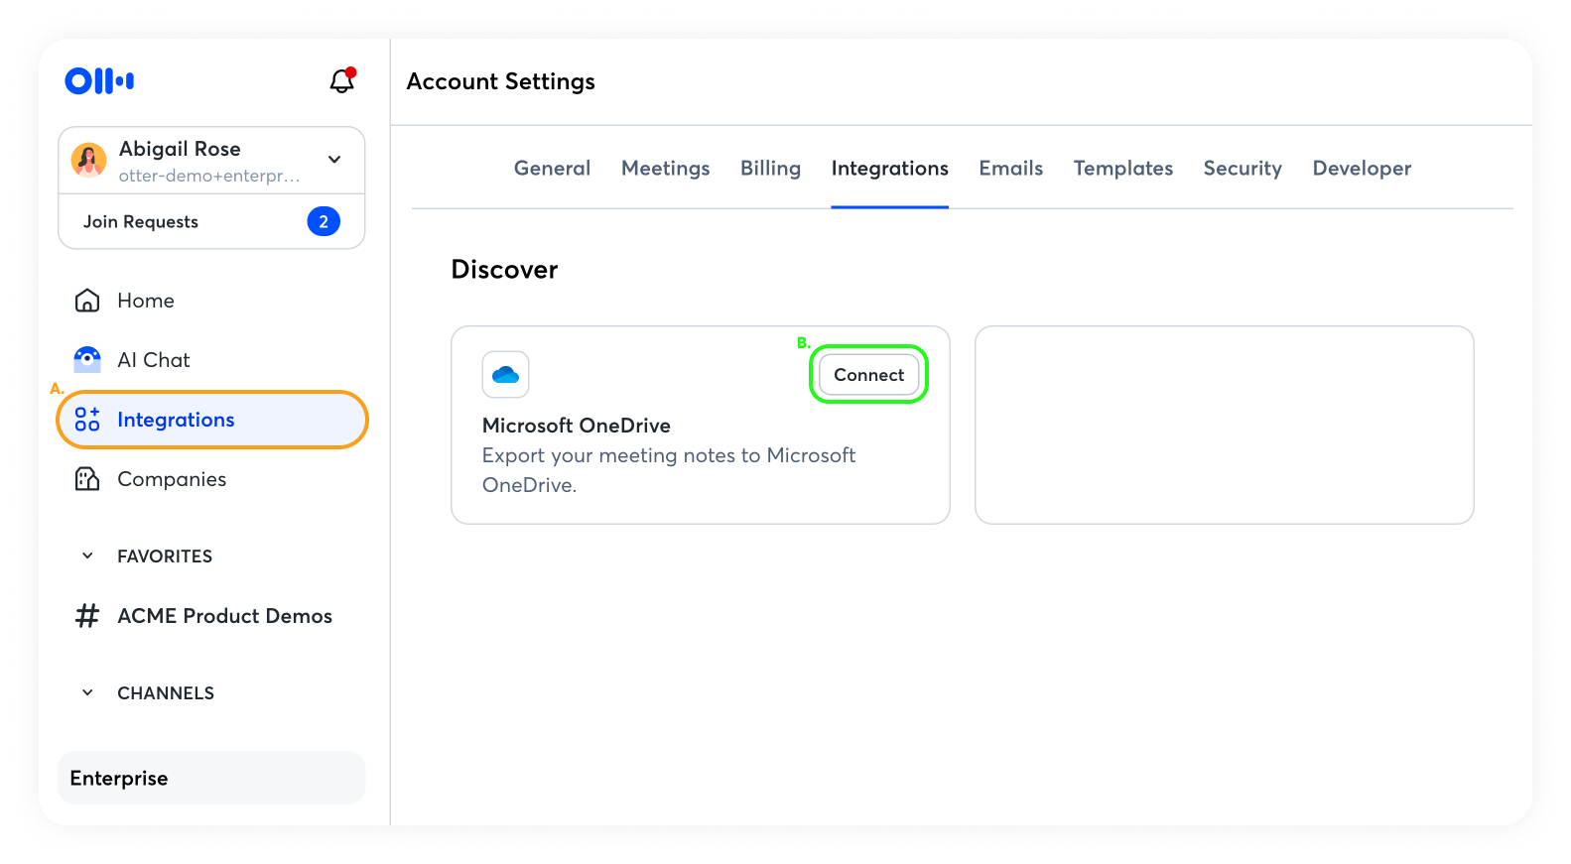Screen dimensions: 1571x864
Task: Select the Integrations tab in Account Settings
Action: (890, 169)
